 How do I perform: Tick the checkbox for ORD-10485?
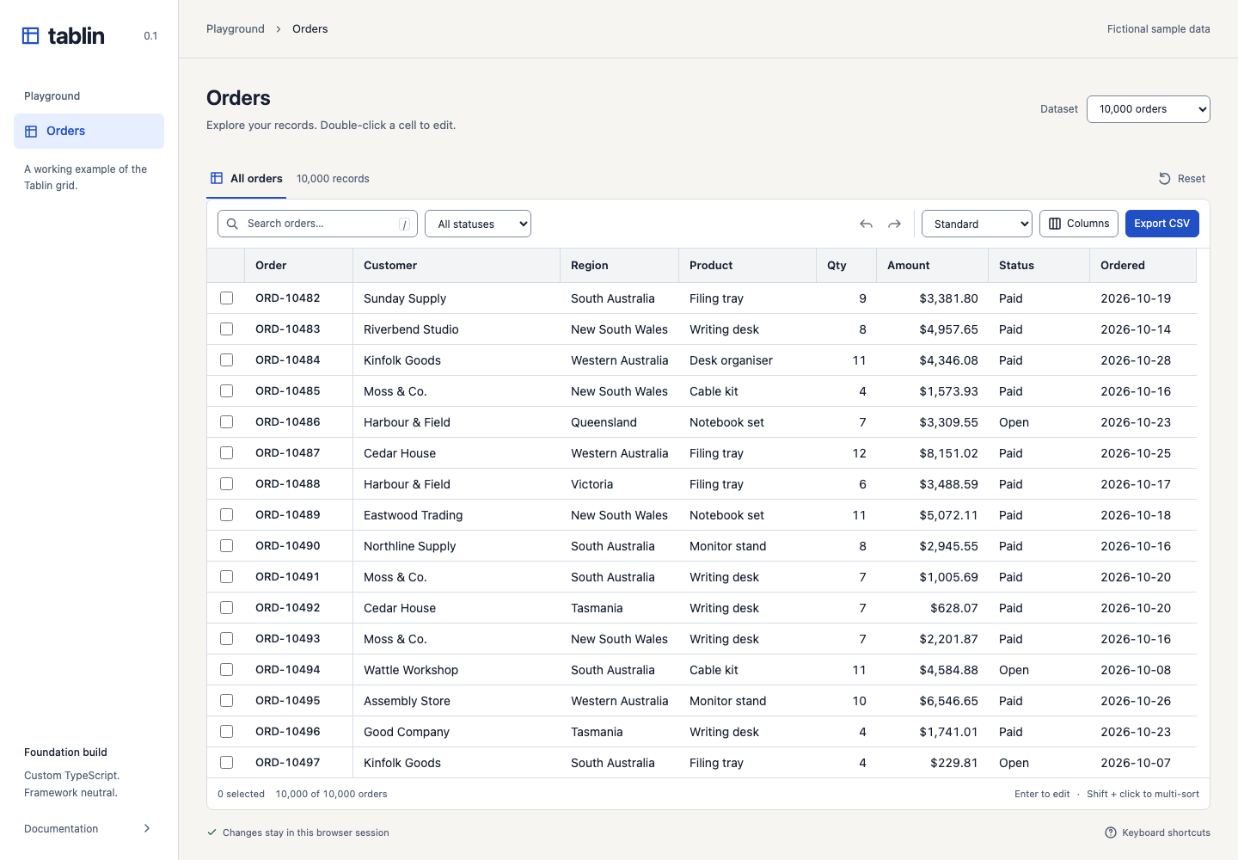click(x=227, y=391)
